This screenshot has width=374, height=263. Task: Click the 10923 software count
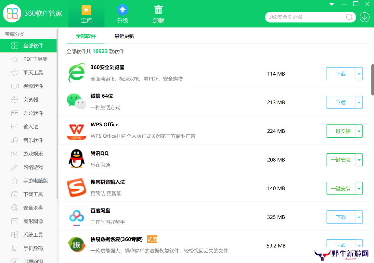click(100, 51)
